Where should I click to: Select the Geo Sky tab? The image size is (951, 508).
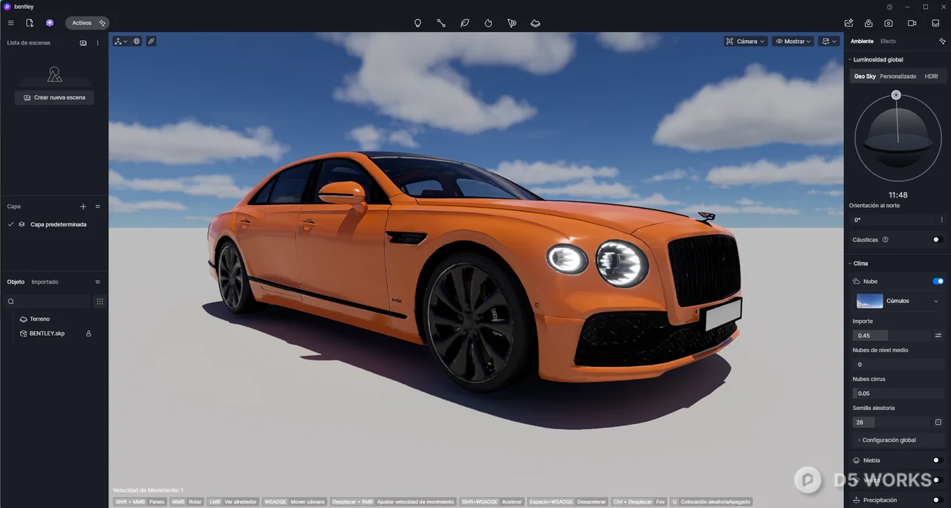[x=865, y=76]
